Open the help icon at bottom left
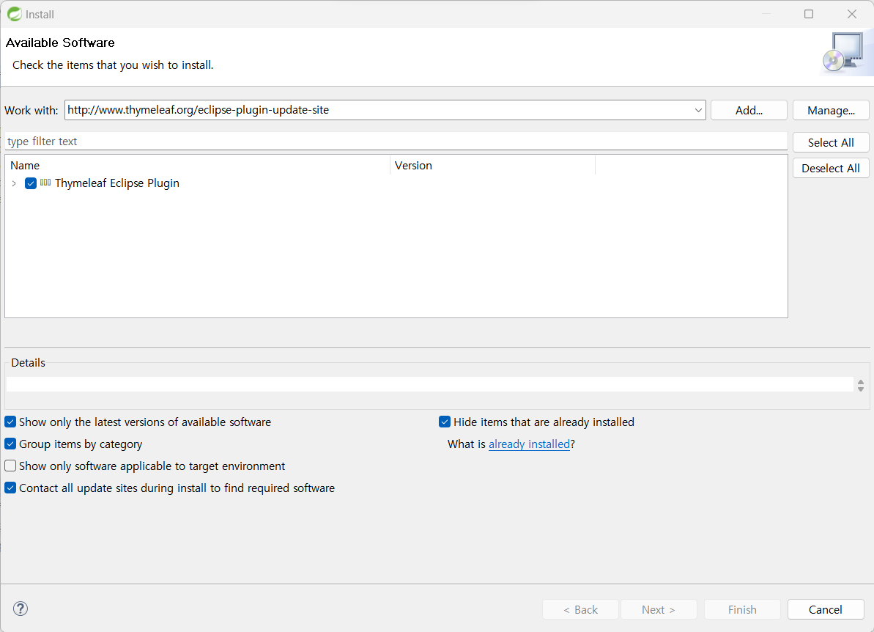The height and width of the screenshot is (632, 874). [21, 609]
